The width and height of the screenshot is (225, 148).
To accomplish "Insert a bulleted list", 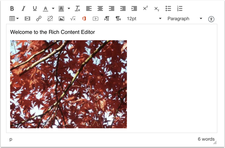I will (168, 8).
